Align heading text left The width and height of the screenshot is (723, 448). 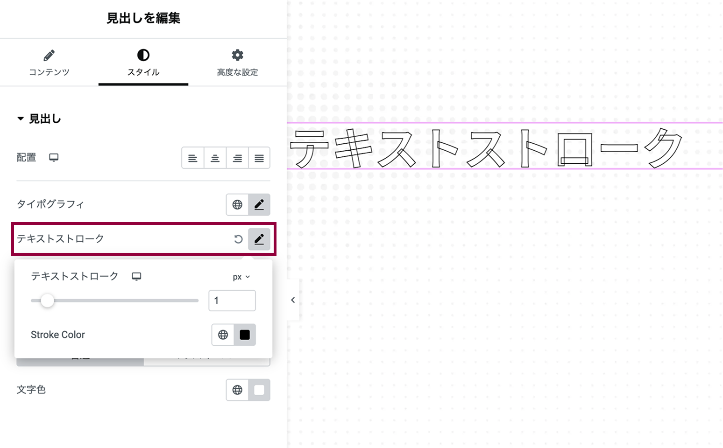(x=192, y=158)
